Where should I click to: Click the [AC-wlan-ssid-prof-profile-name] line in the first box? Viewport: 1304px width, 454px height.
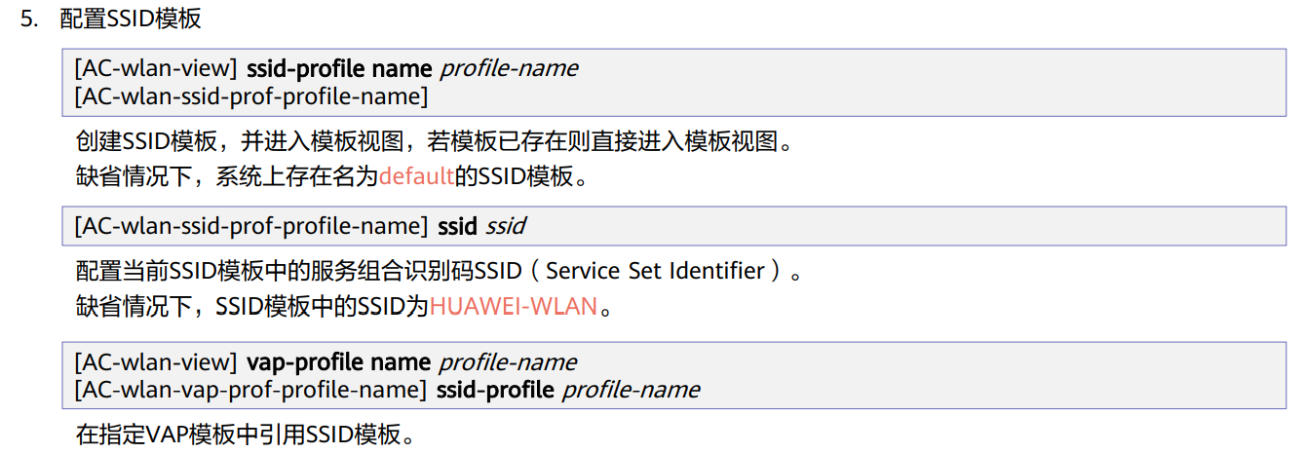tap(251, 96)
